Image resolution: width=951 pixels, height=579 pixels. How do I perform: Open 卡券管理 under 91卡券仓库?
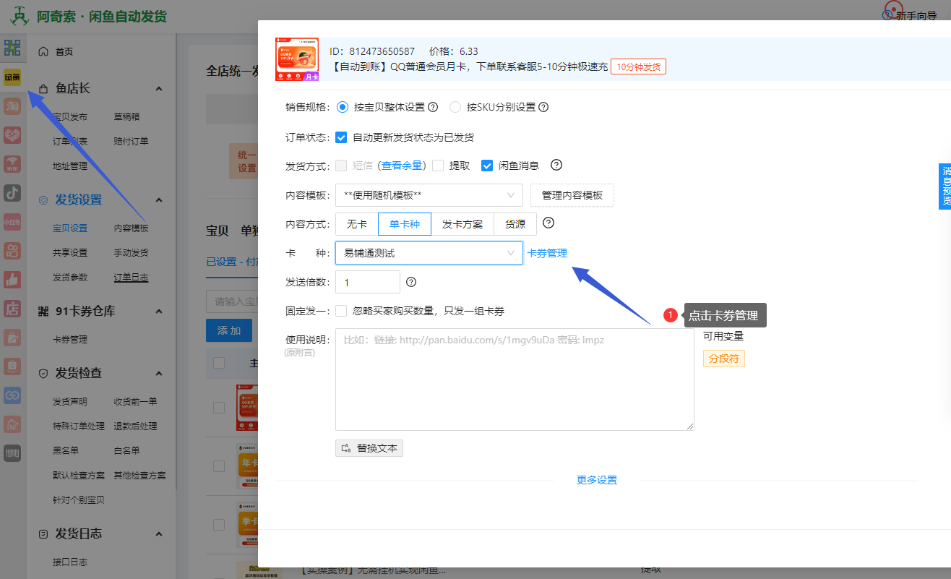70,339
